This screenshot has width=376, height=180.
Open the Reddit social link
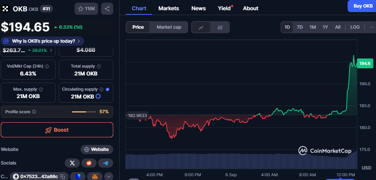pos(89,163)
